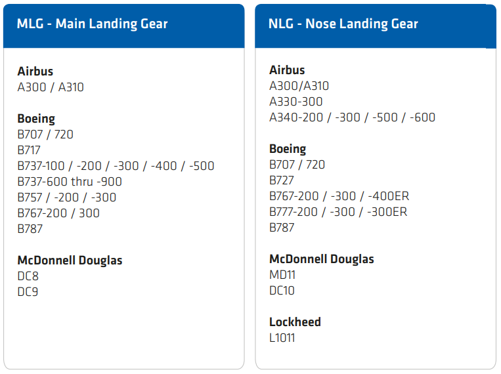Viewport: 501px width, 374px height.
Task: Click the McDonnell Douglas heading in the NLG card
Action: (321, 259)
